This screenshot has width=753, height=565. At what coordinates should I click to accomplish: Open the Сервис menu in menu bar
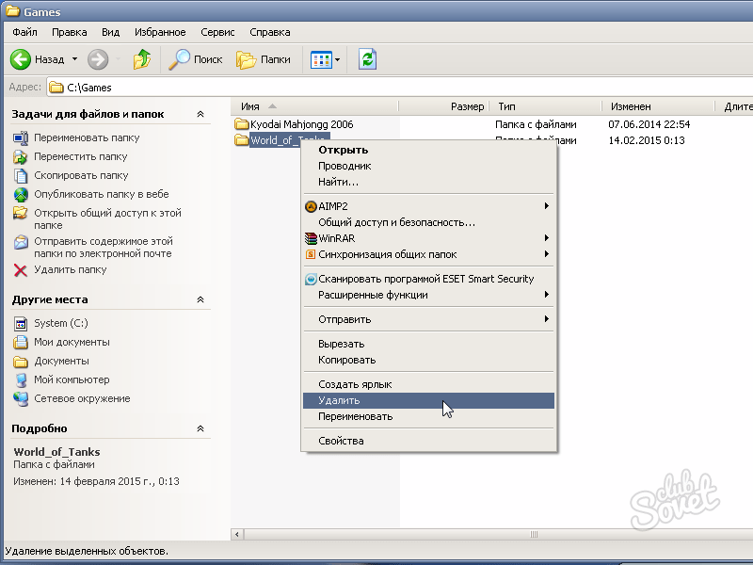[217, 32]
